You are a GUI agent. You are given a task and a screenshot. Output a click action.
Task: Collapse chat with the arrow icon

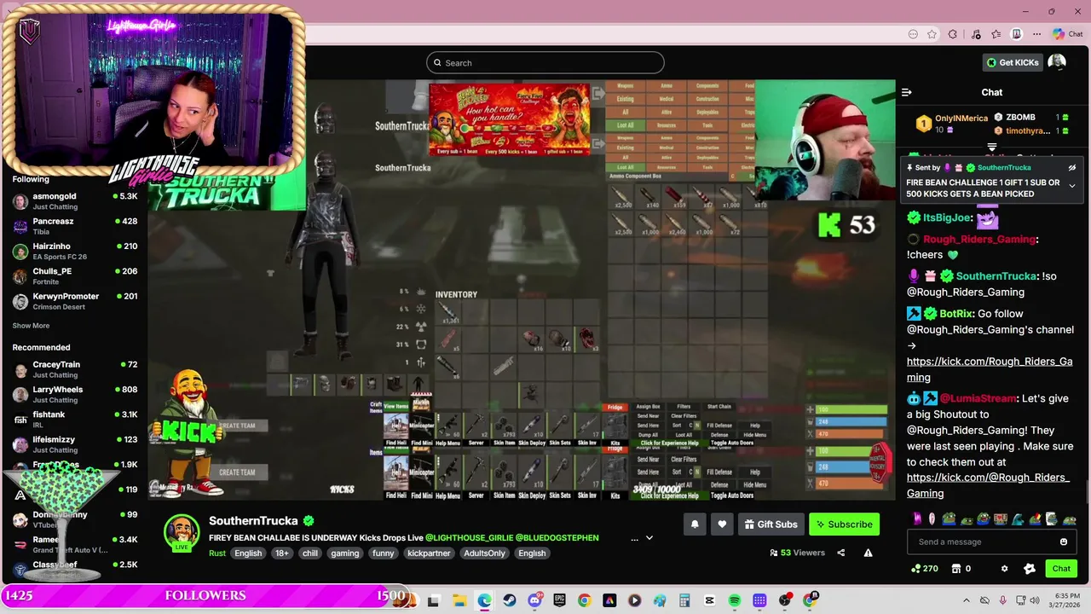[907, 92]
